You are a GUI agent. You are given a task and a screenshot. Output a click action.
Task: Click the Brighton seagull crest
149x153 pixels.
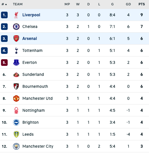pos(16,122)
